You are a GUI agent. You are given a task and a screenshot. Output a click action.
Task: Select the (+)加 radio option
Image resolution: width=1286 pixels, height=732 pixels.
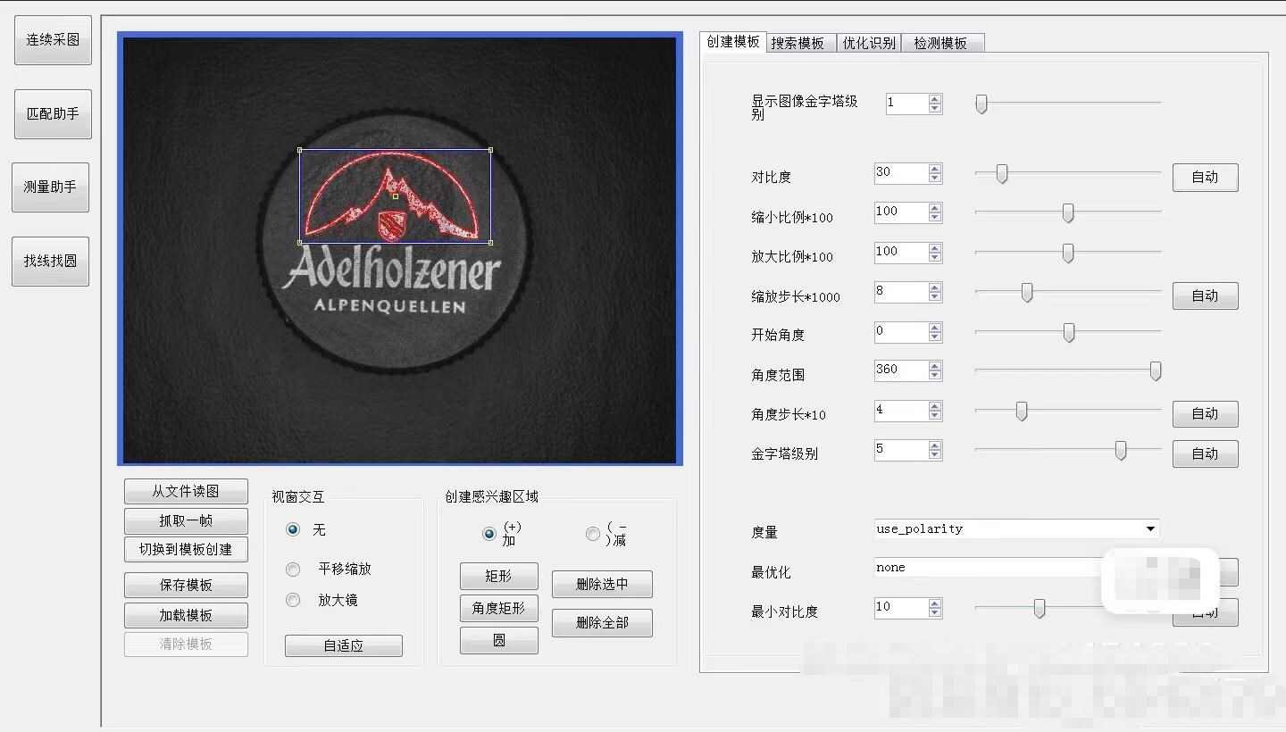pos(489,534)
